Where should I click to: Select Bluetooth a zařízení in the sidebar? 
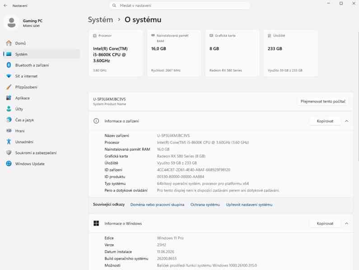pos(42,65)
